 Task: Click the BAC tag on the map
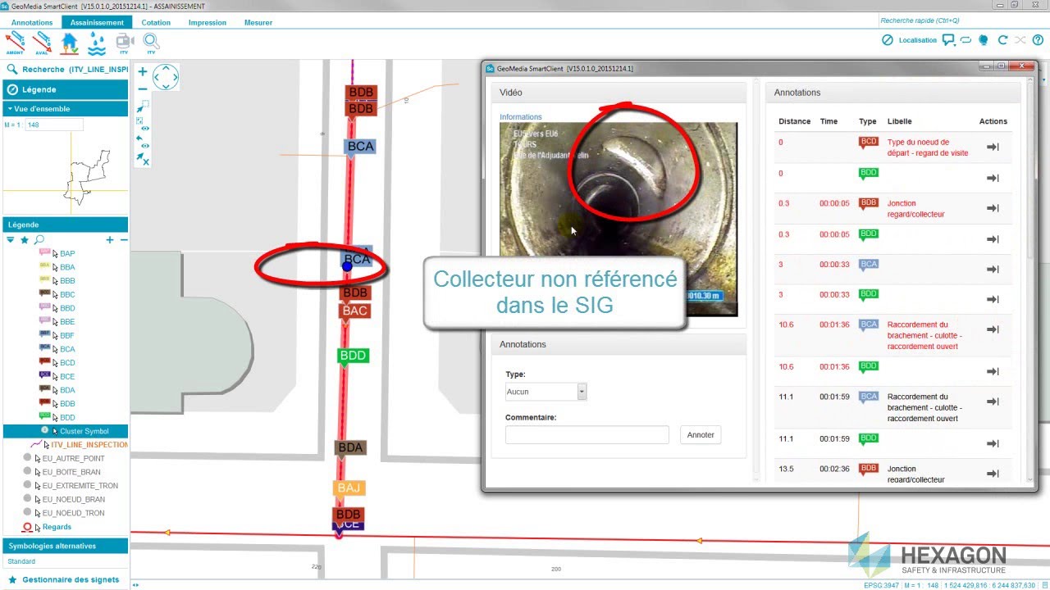355,311
